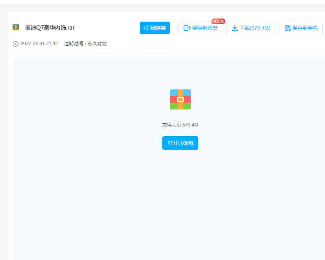
Task: Click 保存到网盘 to save the file to cloud
Action: (x=200, y=28)
